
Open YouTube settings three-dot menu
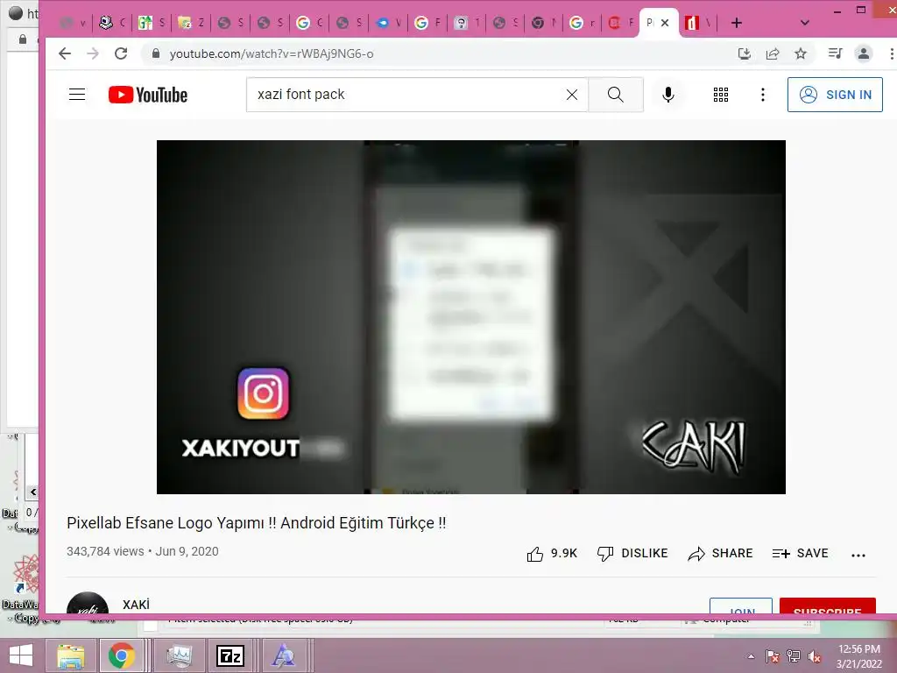763,95
